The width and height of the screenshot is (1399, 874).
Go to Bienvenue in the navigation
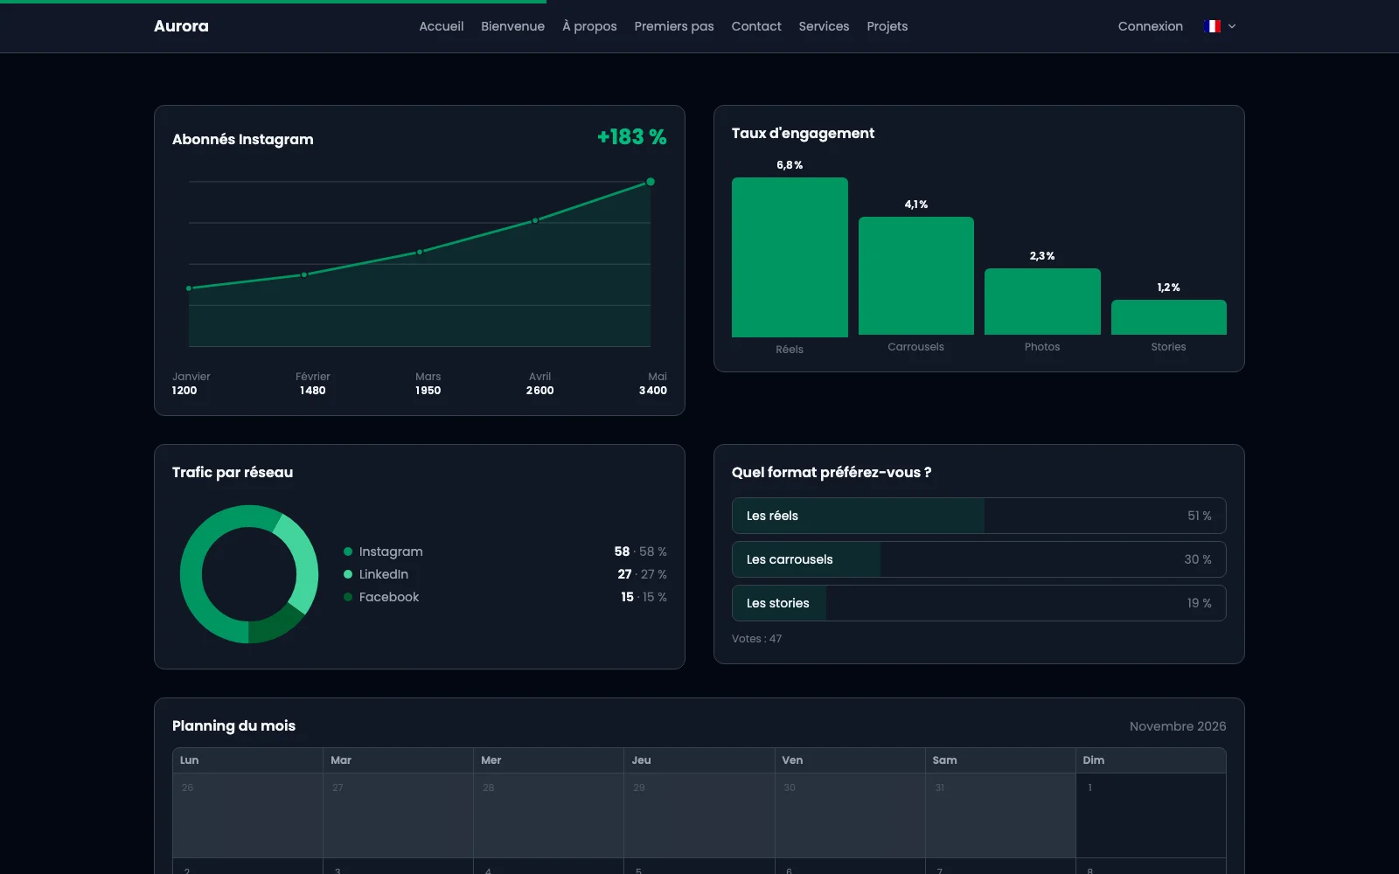[x=512, y=26]
